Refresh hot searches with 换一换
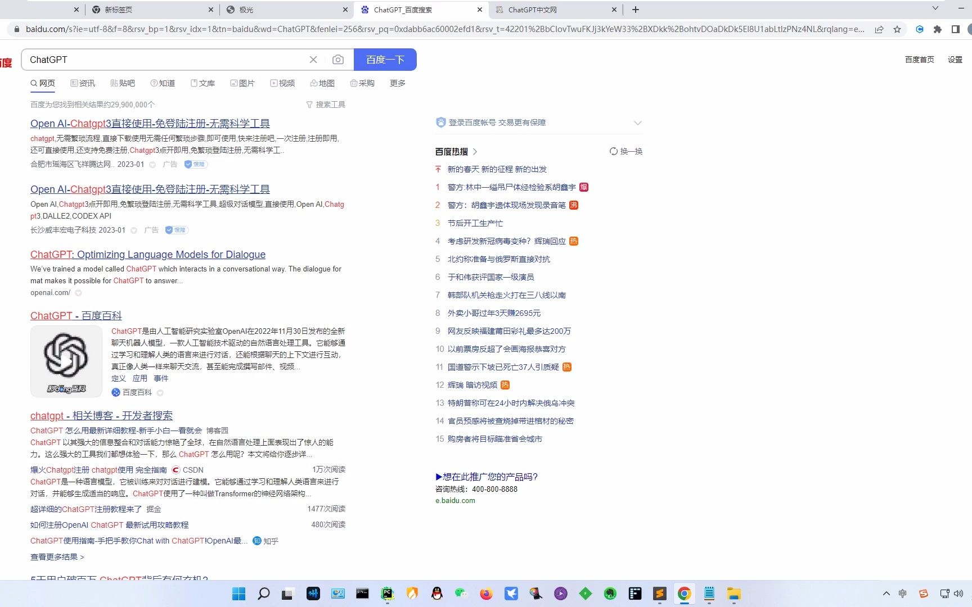The image size is (972, 607). [x=626, y=151]
